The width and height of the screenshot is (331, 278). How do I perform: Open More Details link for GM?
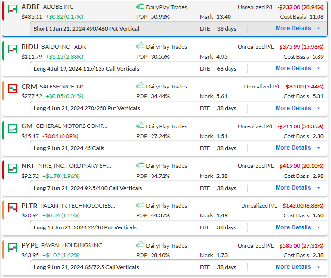(293, 148)
